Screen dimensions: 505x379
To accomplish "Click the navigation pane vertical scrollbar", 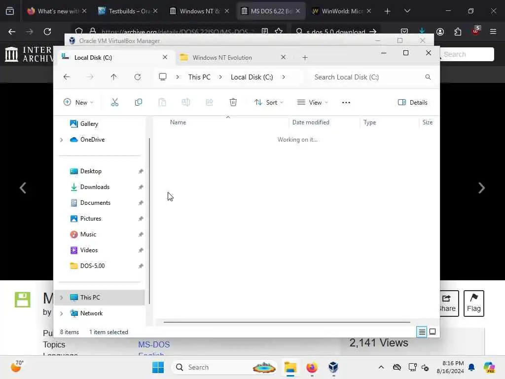I will tap(149, 221).
